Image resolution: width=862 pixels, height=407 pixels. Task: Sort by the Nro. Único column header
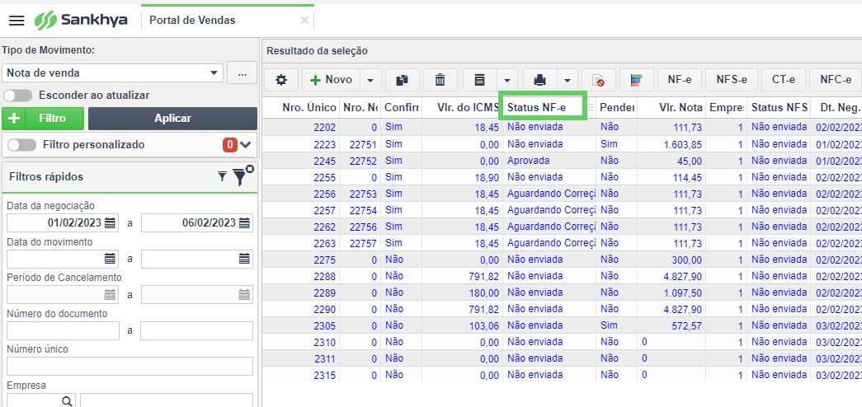[301, 108]
